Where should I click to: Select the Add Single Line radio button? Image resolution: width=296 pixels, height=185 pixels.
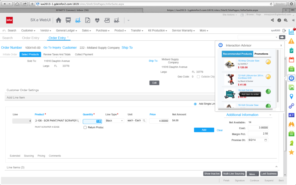pos(195,104)
